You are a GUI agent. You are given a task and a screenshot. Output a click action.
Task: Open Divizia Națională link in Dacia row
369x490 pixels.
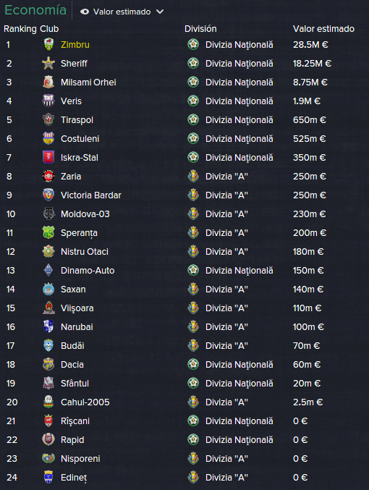click(239, 365)
